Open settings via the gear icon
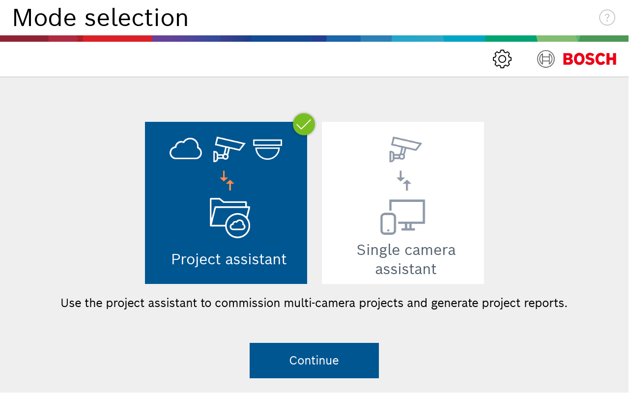The image size is (629, 393). pos(502,59)
